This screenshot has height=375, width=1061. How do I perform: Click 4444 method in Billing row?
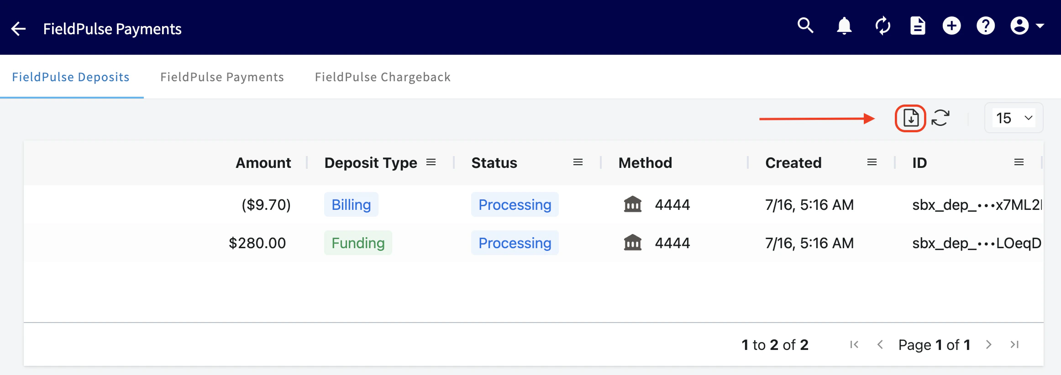(x=672, y=205)
